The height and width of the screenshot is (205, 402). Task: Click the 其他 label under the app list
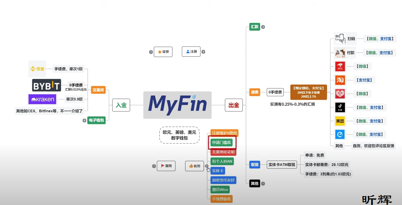339,146
